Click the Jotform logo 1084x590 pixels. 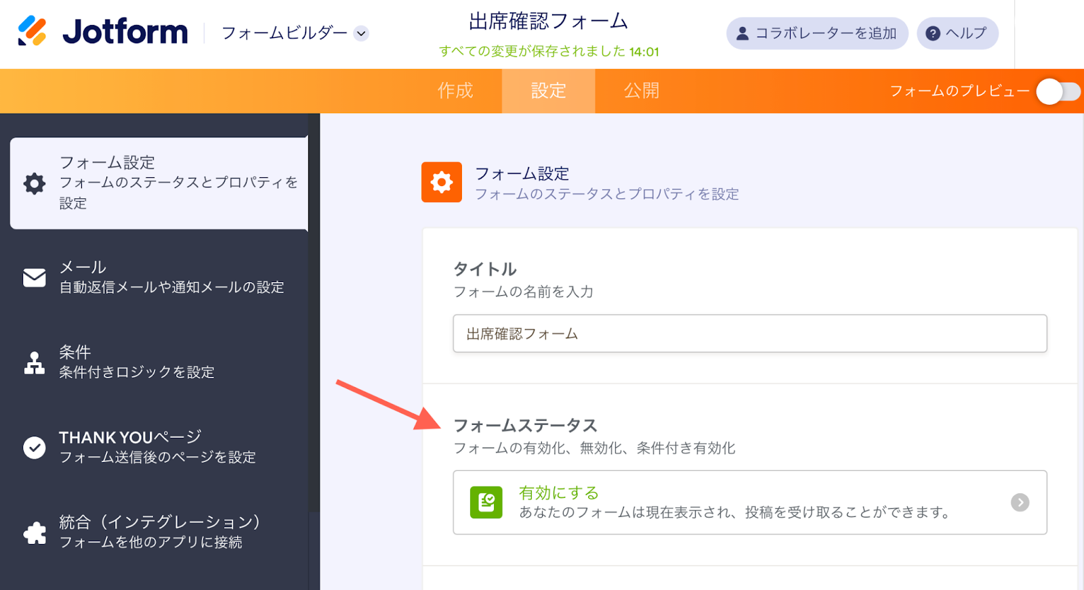[x=103, y=32]
